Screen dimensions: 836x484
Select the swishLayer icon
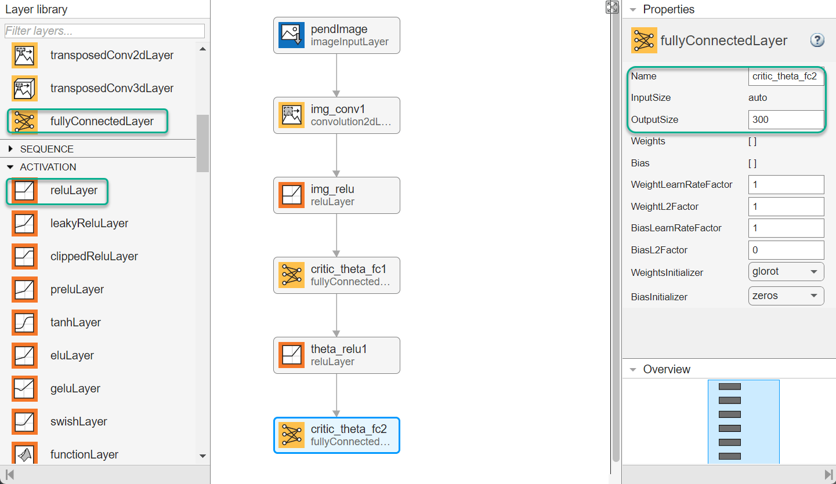pos(24,422)
